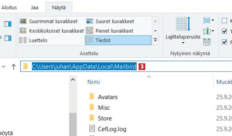Select the Tiedot details layout
Image resolution: width=232 pixels, height=136 pixels.
click(x=118, y=40)
